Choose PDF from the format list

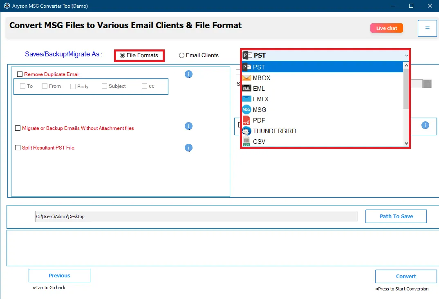pyautogui.click(x=322, y=120)
